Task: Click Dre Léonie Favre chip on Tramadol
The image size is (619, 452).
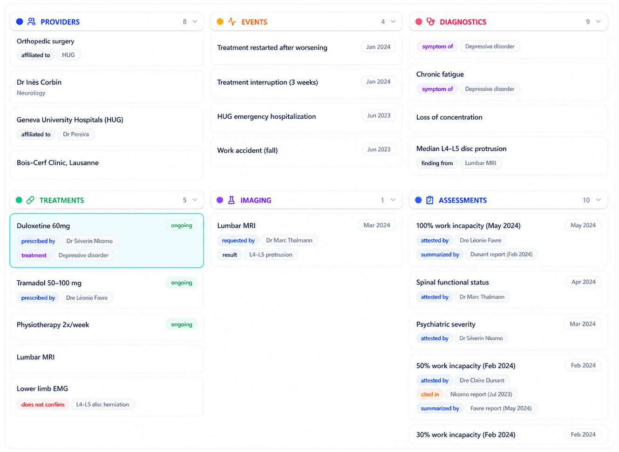Action: [87, 298]
